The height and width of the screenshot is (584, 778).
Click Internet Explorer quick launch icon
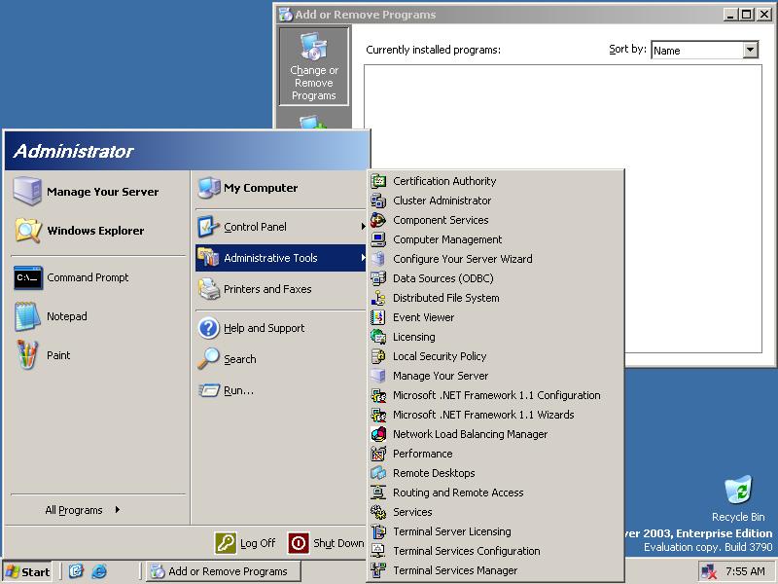tap(99, 571)
